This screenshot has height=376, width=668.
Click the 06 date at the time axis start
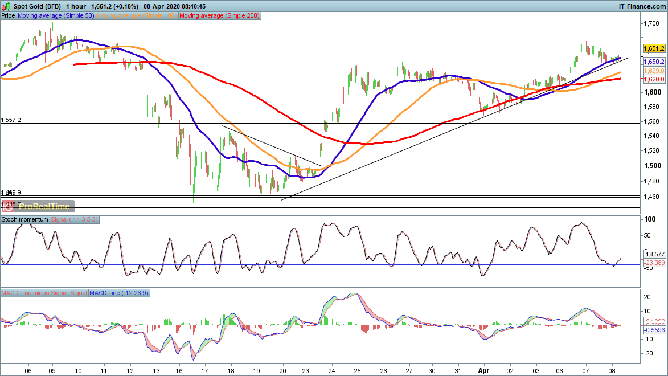(x=28, y=371)
